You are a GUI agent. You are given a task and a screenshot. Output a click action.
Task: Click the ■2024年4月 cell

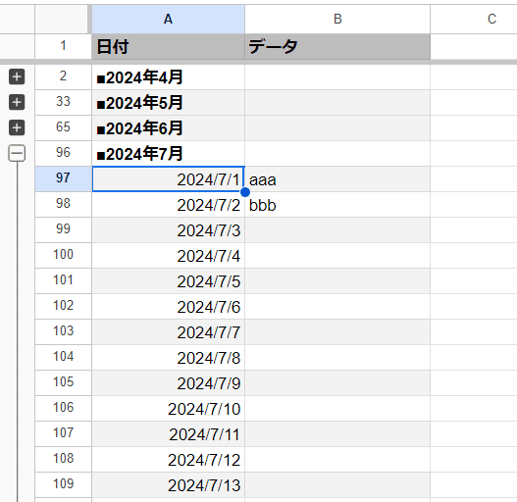[x=168, y=77]
